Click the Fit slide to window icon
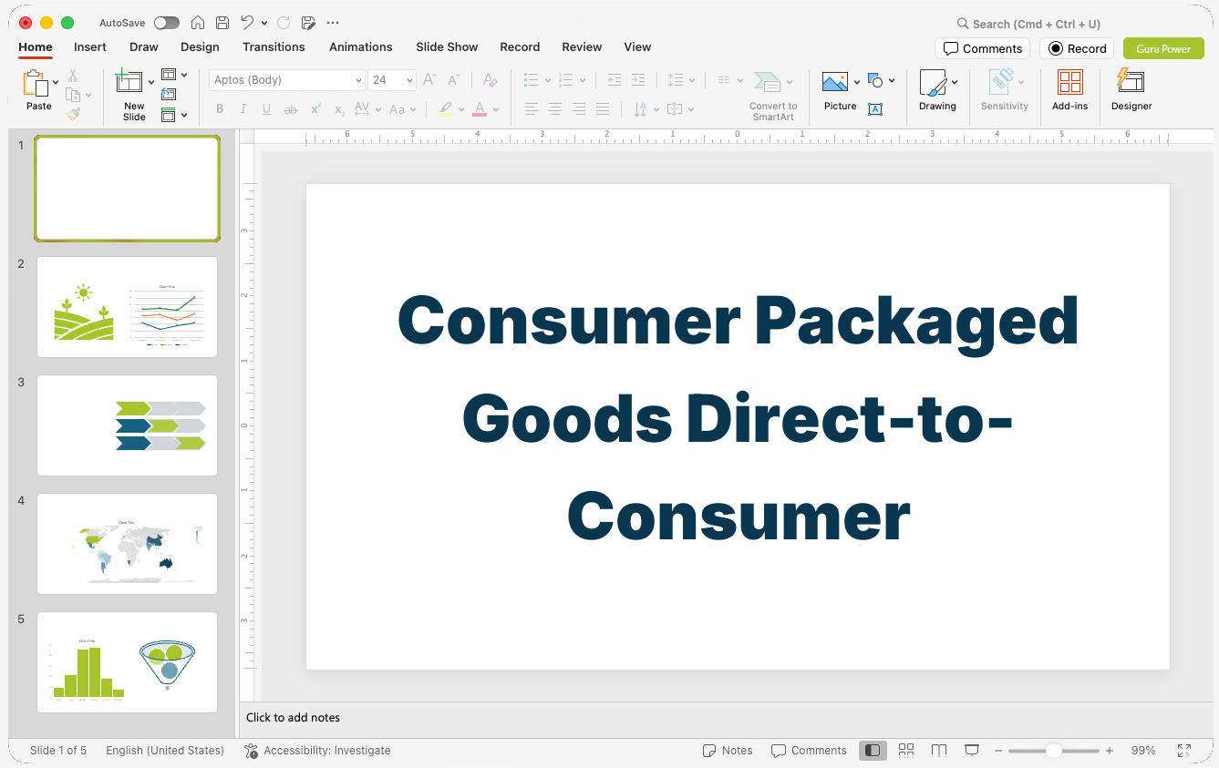This screenshot has width=1219, height=768. pyautogui.click(x=1184, y=751)
